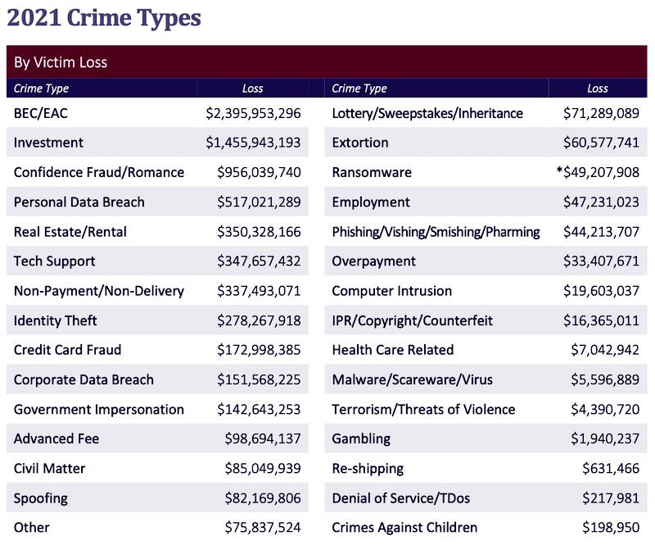Image resolution: width=655 pixels, height=545 pixels.
Task: Select the Lottery/Sweepstakes/Inheritance label
Action: click(x=427, y=113)
